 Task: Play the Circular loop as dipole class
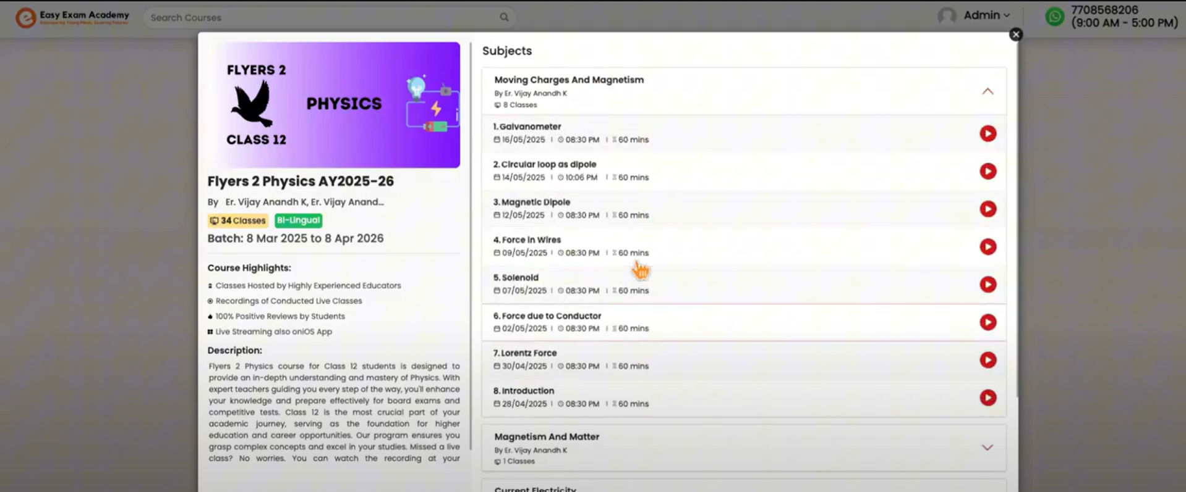tap(988, 171)
